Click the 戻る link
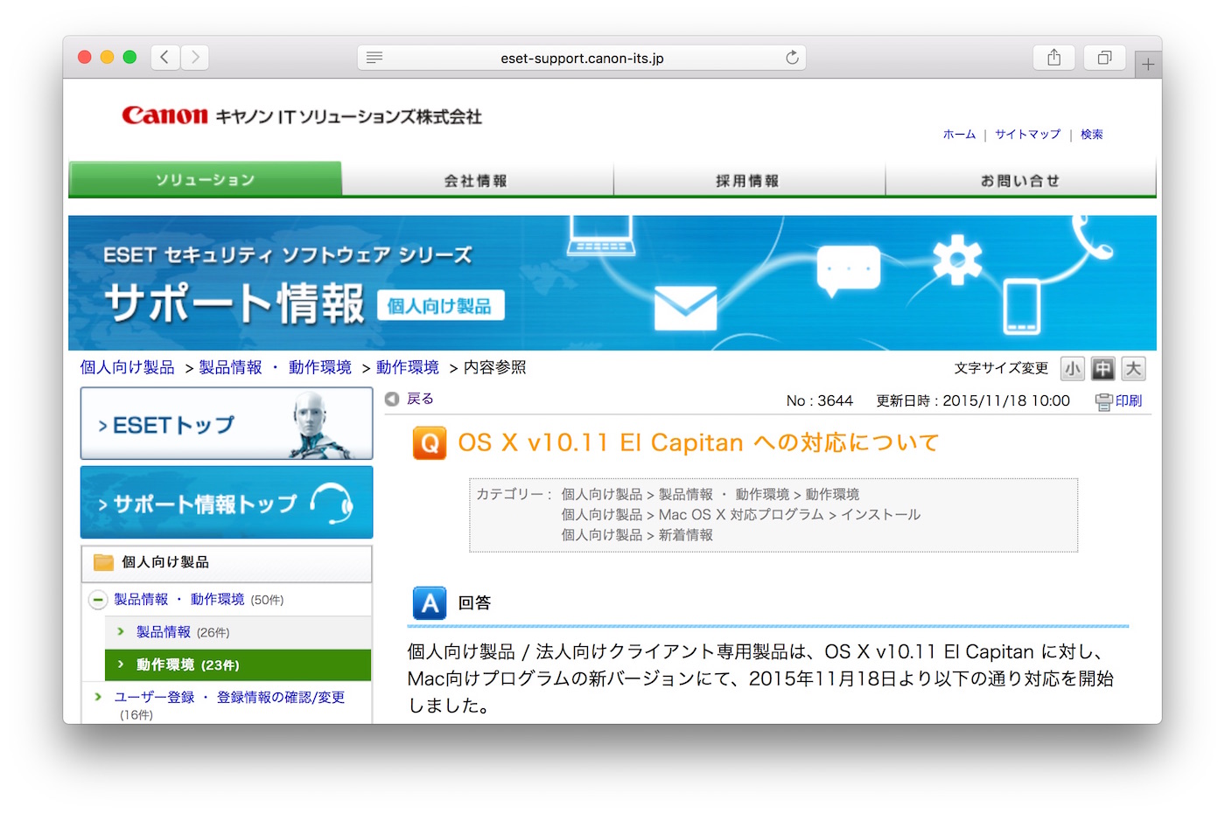This screenshot has width=1225, height=814. [x=420, y=399]
